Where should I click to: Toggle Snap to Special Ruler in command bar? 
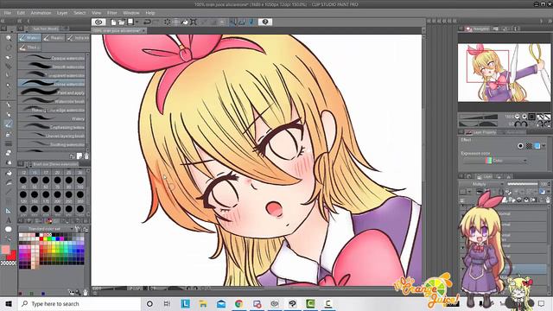tap(242, 22)
